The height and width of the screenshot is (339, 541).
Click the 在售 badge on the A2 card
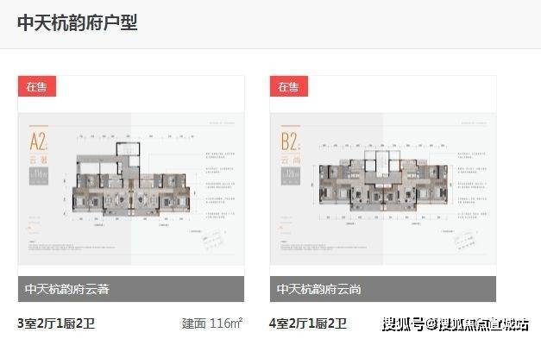[x=37, y=86]
